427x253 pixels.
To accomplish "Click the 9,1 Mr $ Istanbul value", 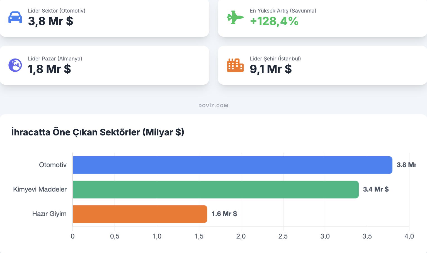I will coord(271,69).
